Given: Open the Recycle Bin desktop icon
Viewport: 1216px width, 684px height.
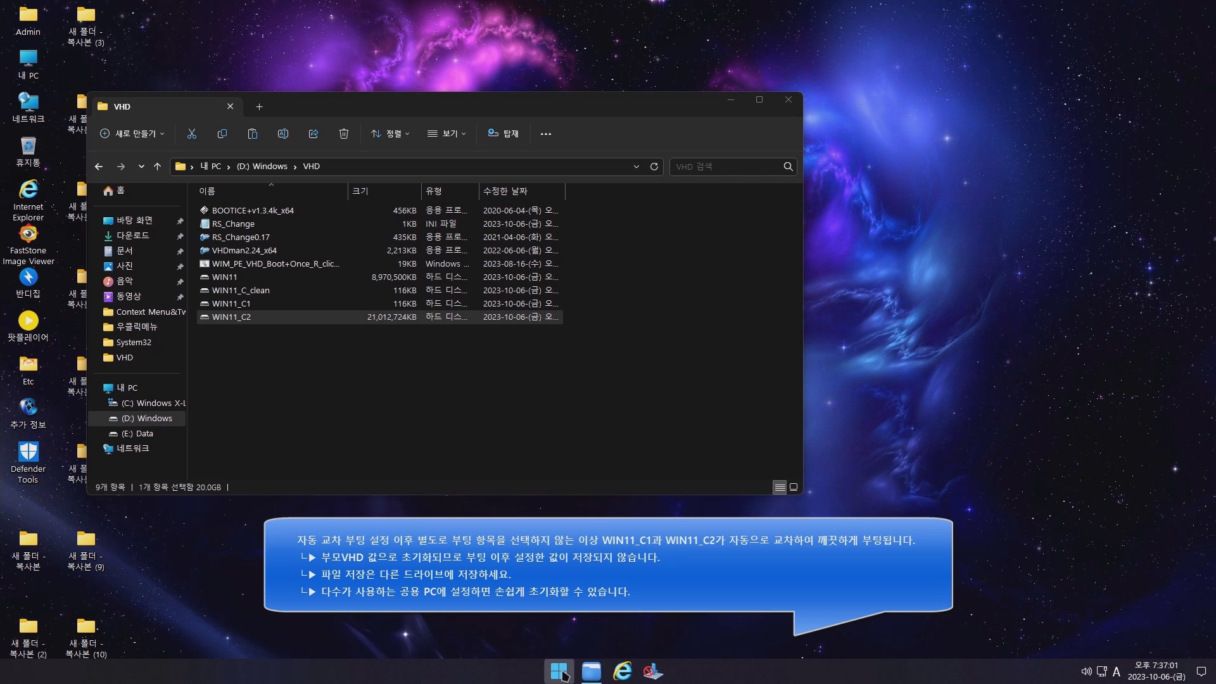Looking at the screenshot, I should coord(28,152).
